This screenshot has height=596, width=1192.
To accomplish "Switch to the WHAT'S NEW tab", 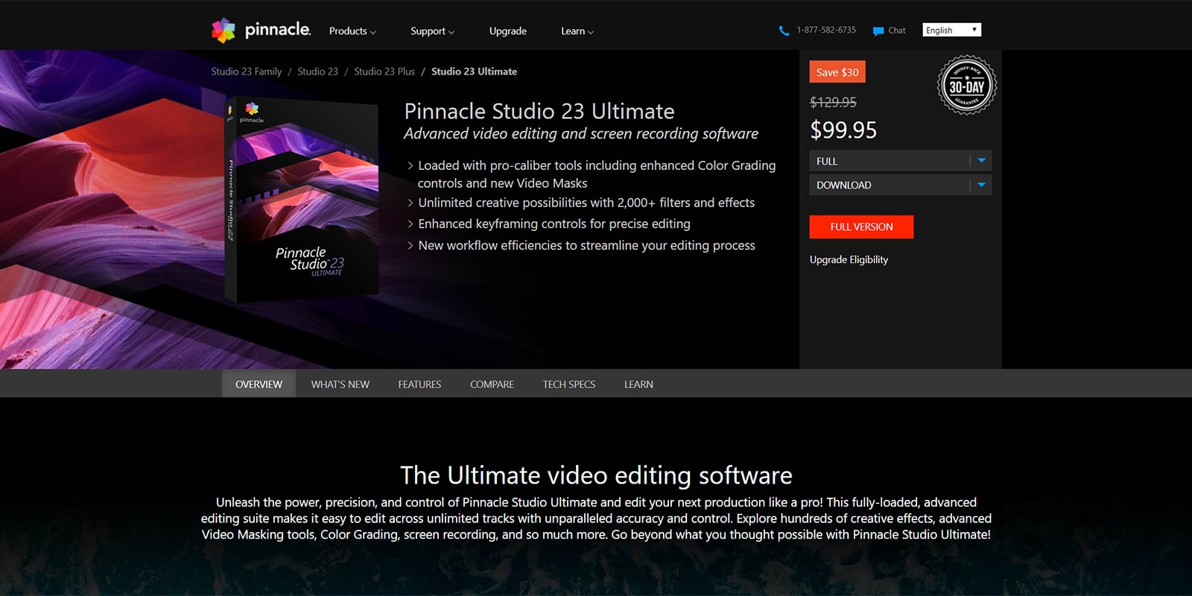I will pyautogui.click(x=340, y=384).
